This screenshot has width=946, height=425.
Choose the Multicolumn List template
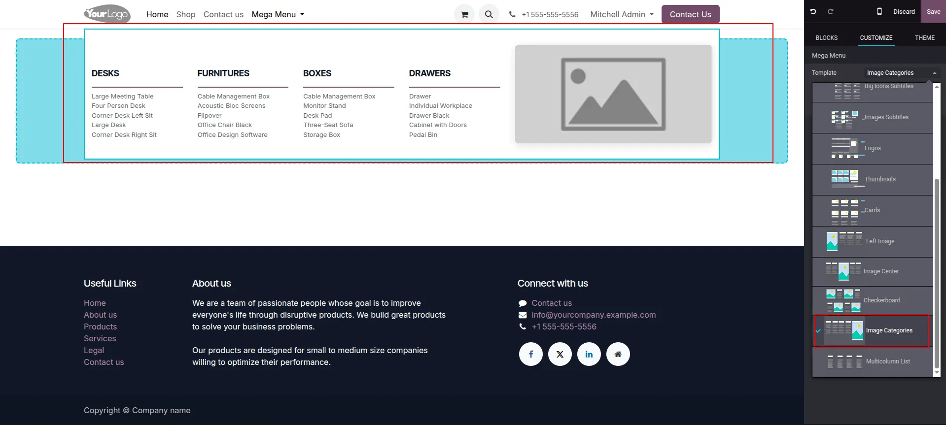873,361
